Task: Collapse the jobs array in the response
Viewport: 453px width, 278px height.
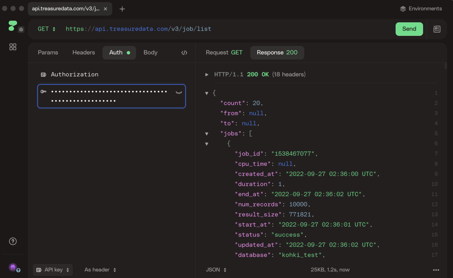Action: tap(207, 133)
